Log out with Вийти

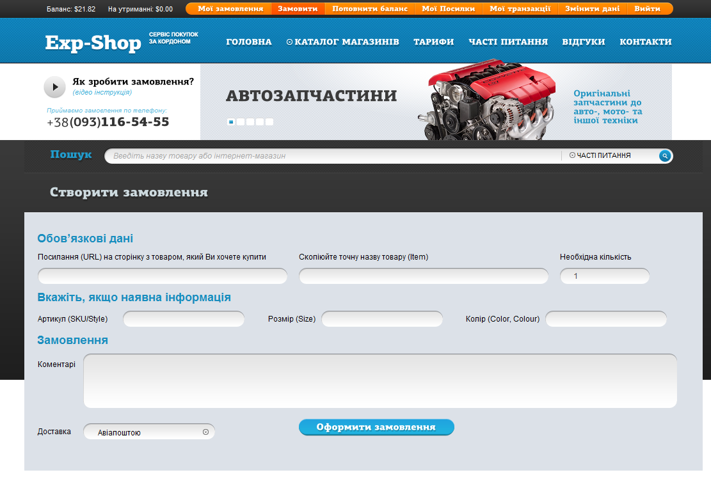[x=648, y=8]
